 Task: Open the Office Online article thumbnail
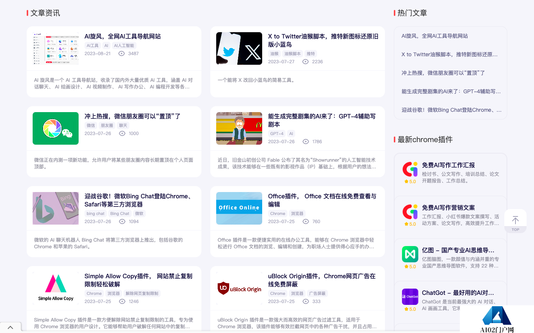(239, 208)
